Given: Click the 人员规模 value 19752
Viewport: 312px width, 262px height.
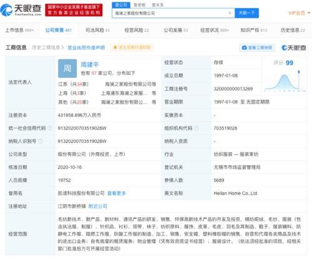Looking at the screenshot, I should (x=64, y=180).
